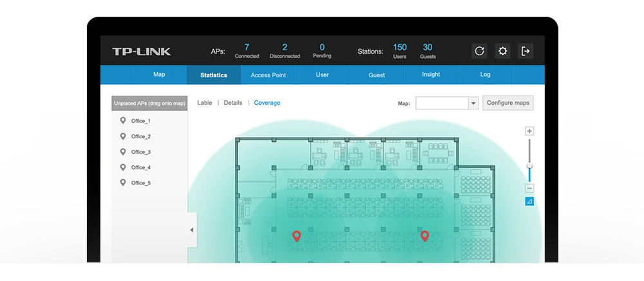
Task: Open the Access Point tab
Action: tap(268, 75)
